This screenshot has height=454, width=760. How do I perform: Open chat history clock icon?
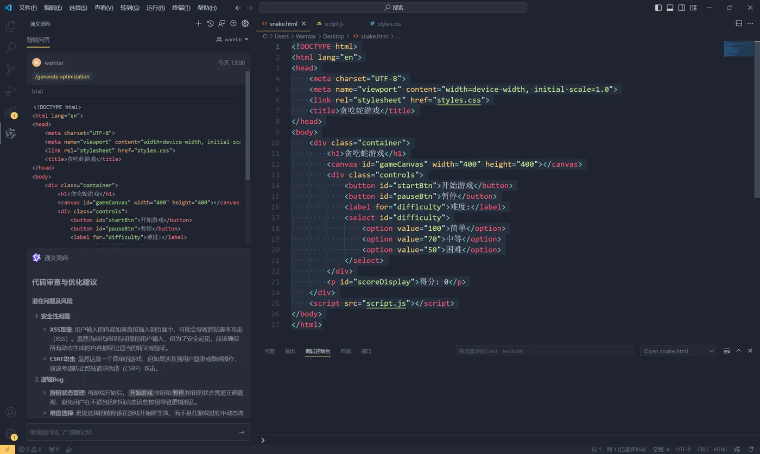(210, 23)
